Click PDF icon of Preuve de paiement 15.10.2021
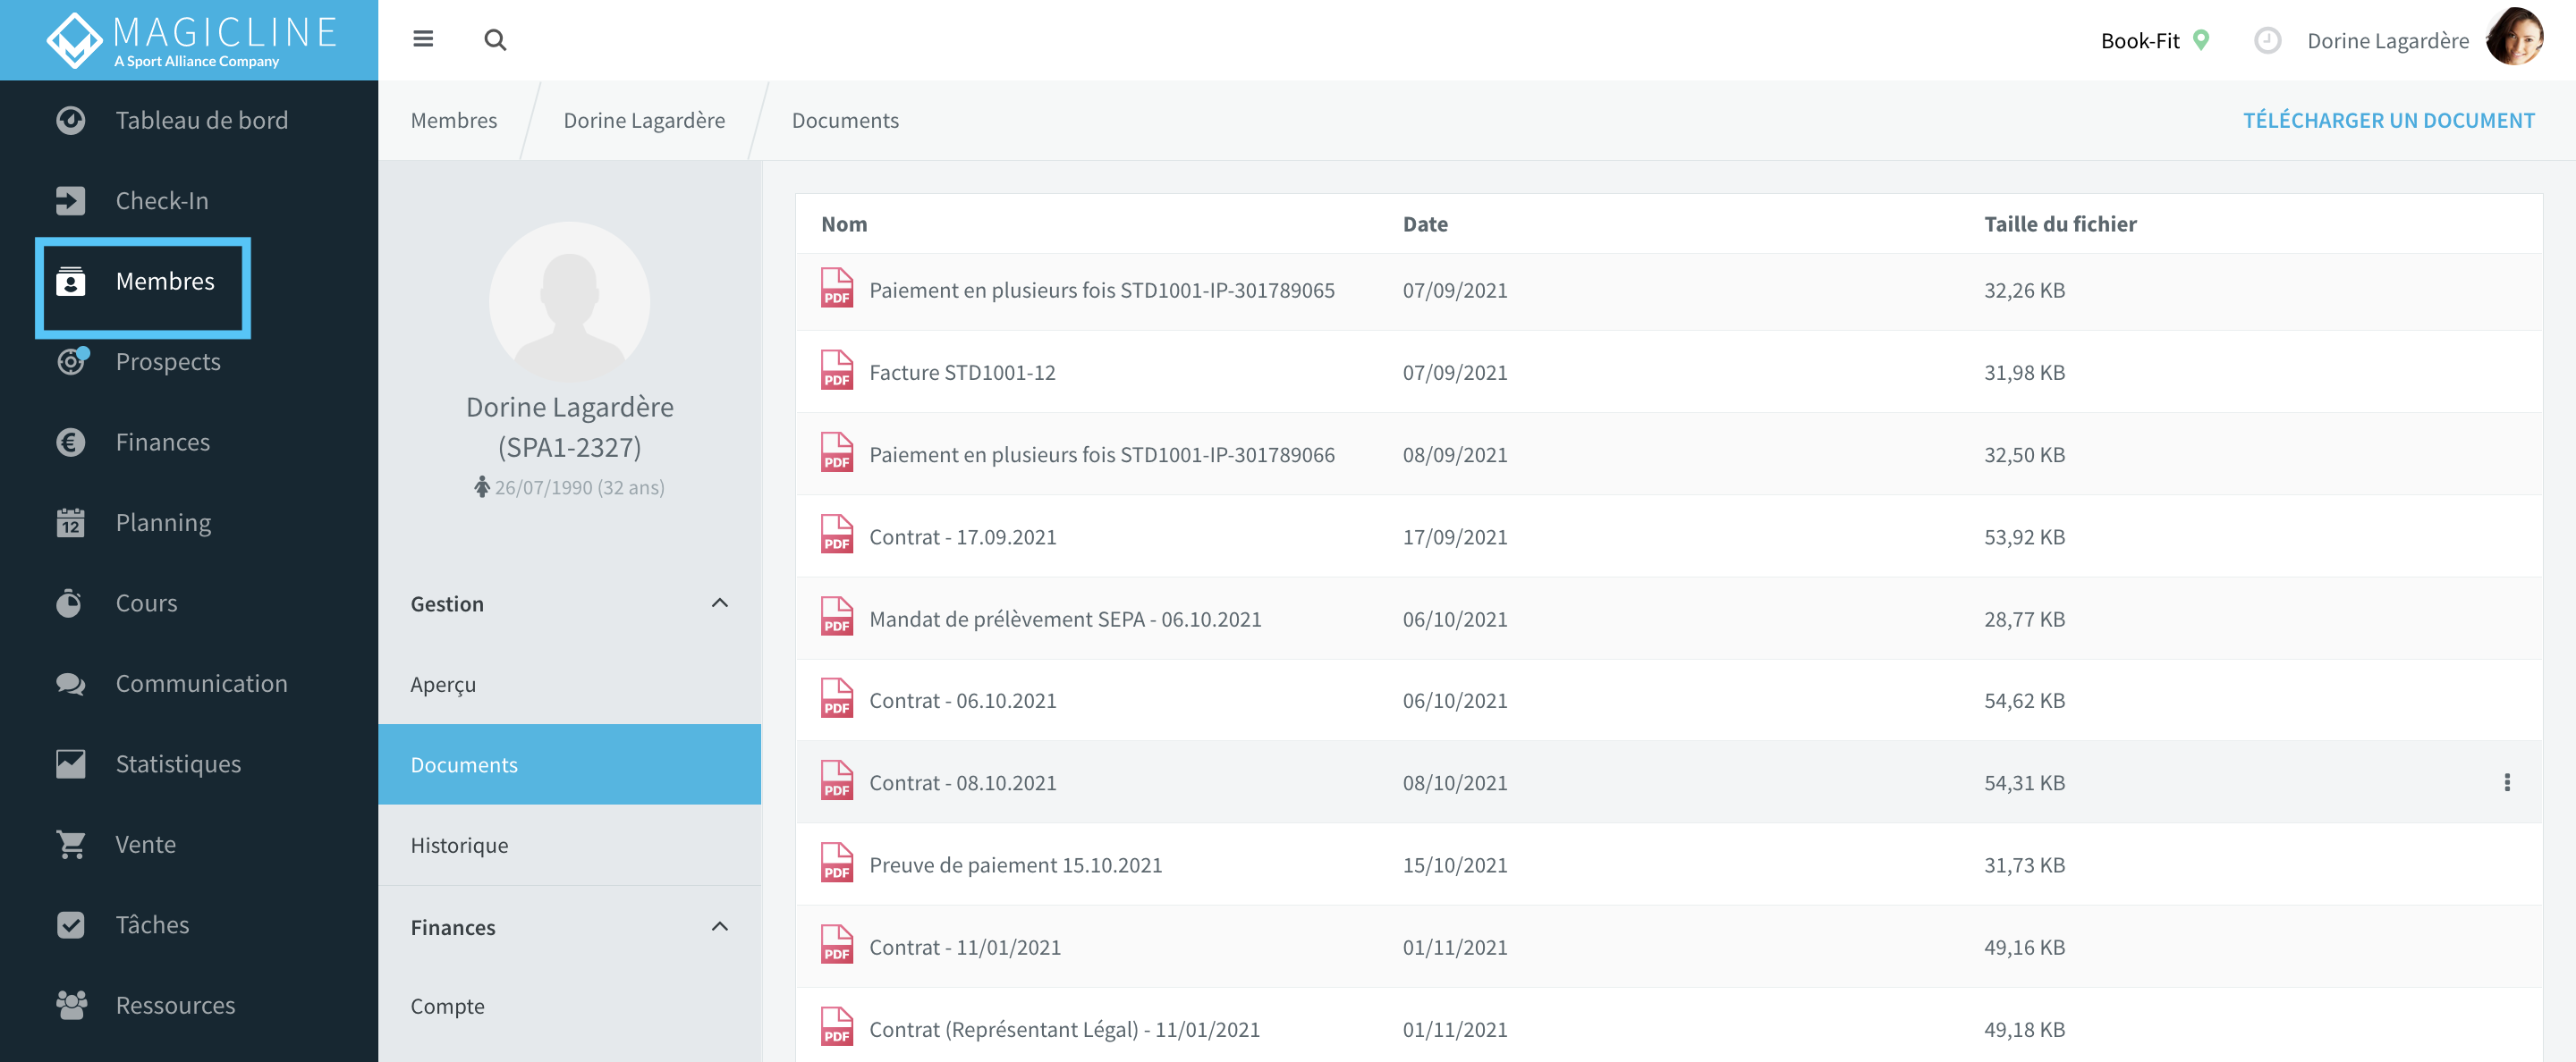This screenshot has height=1062, width=2576. point(836,864)
